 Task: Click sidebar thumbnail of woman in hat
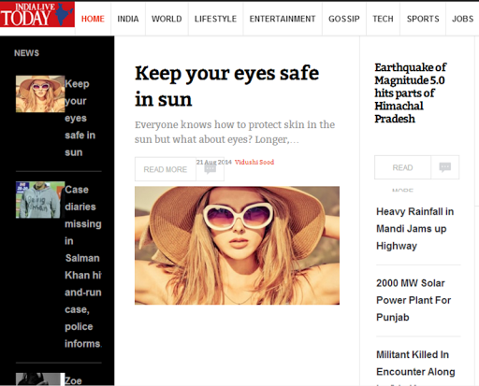[x=40, y=93]
